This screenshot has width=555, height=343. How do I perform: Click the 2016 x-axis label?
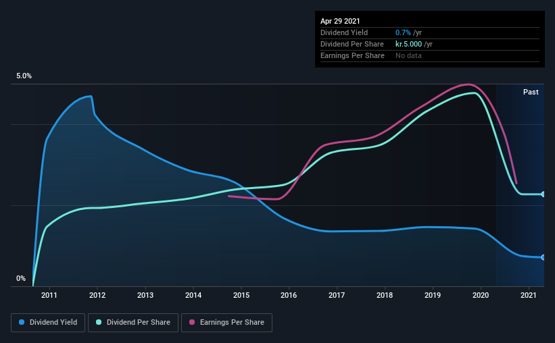[289, 295]
